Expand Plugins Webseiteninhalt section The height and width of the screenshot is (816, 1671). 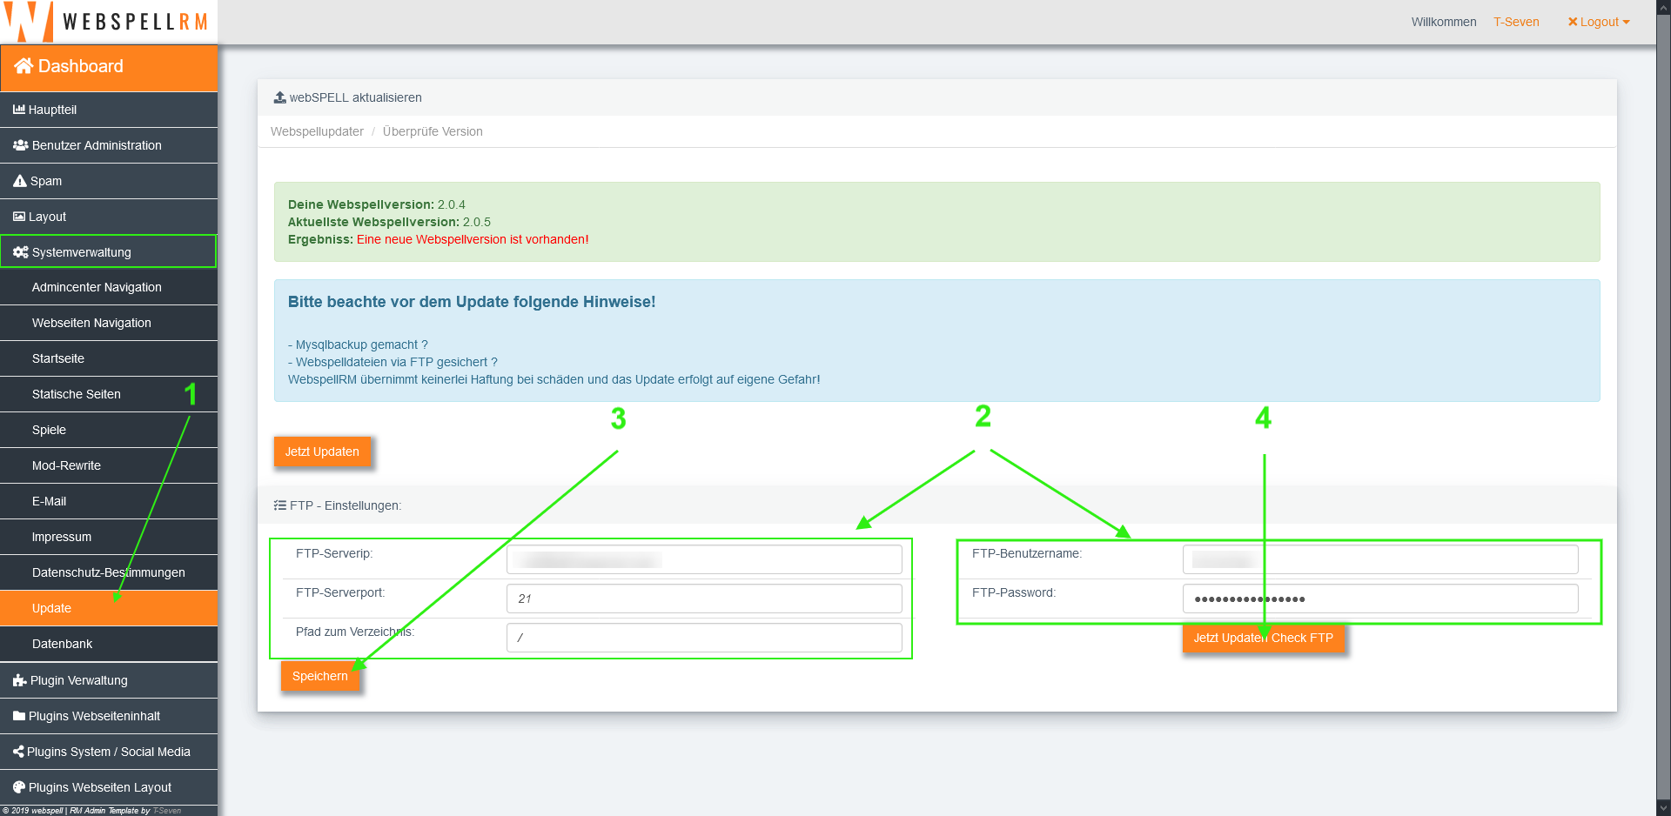109,716
